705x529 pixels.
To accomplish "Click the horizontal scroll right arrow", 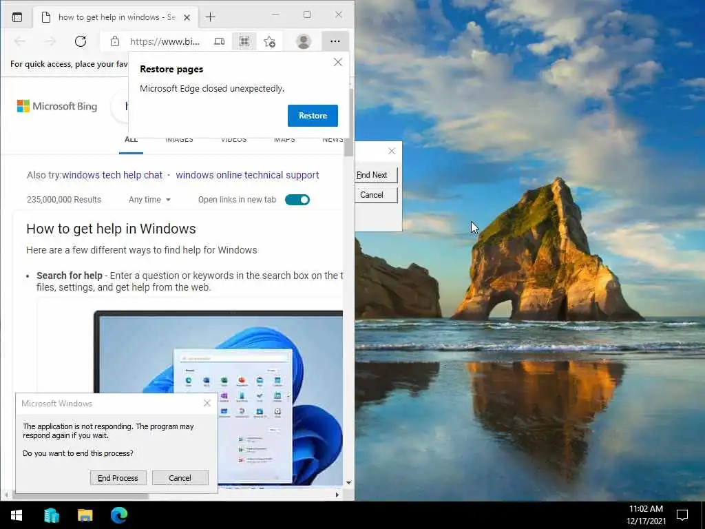I will point(337,495).
